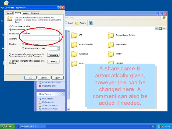This screenshot has height=129, width=172.
Task: Click the folder icon on the Sharing tab
Action: tap(10, 19)
